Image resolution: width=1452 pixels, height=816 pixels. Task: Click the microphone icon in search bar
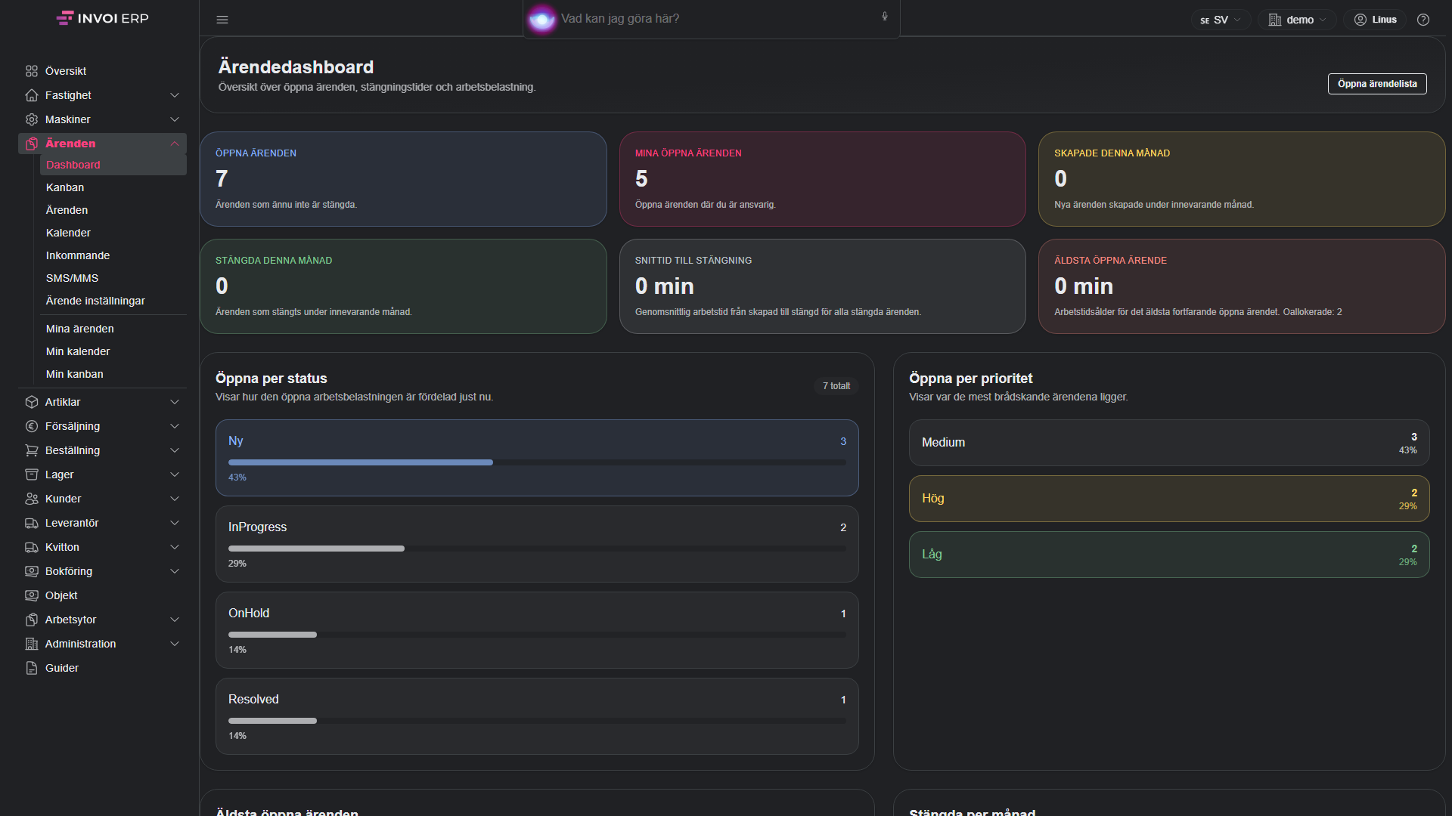pos(885,17)
